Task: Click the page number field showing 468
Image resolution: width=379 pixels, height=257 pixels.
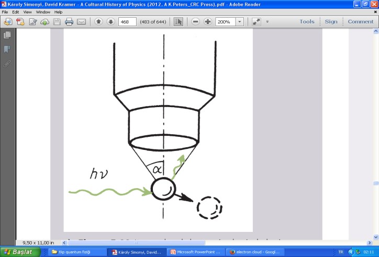Action: pos(128,22)
